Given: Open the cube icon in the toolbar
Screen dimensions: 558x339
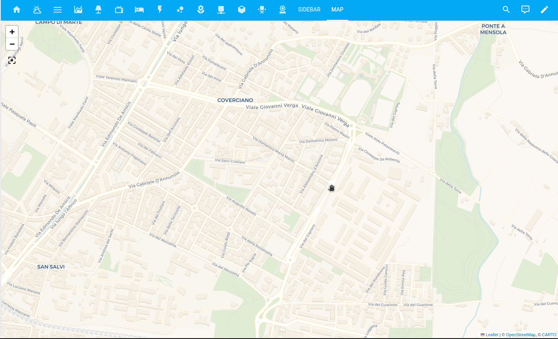Looking at the screenshot, I should coord(241,9).
